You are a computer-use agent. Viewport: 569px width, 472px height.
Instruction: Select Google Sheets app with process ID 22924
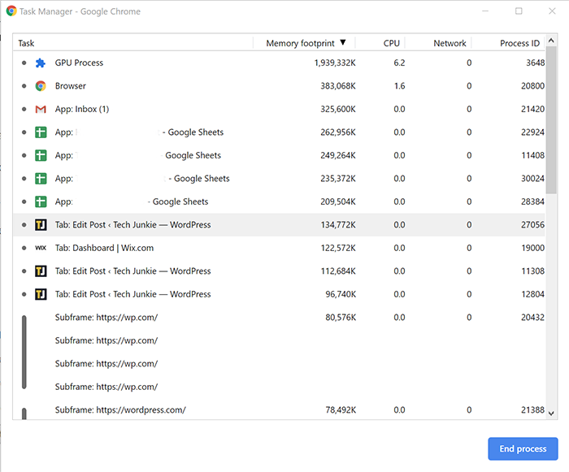point(279,132)
